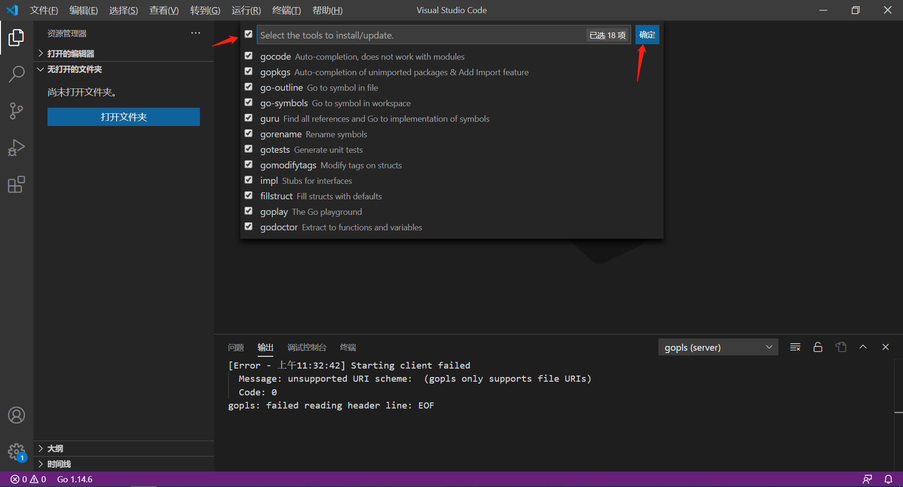Uncheck the go-symbols tool
The height and width of the screenshot is (487, 903).
(x=248, y=102)
